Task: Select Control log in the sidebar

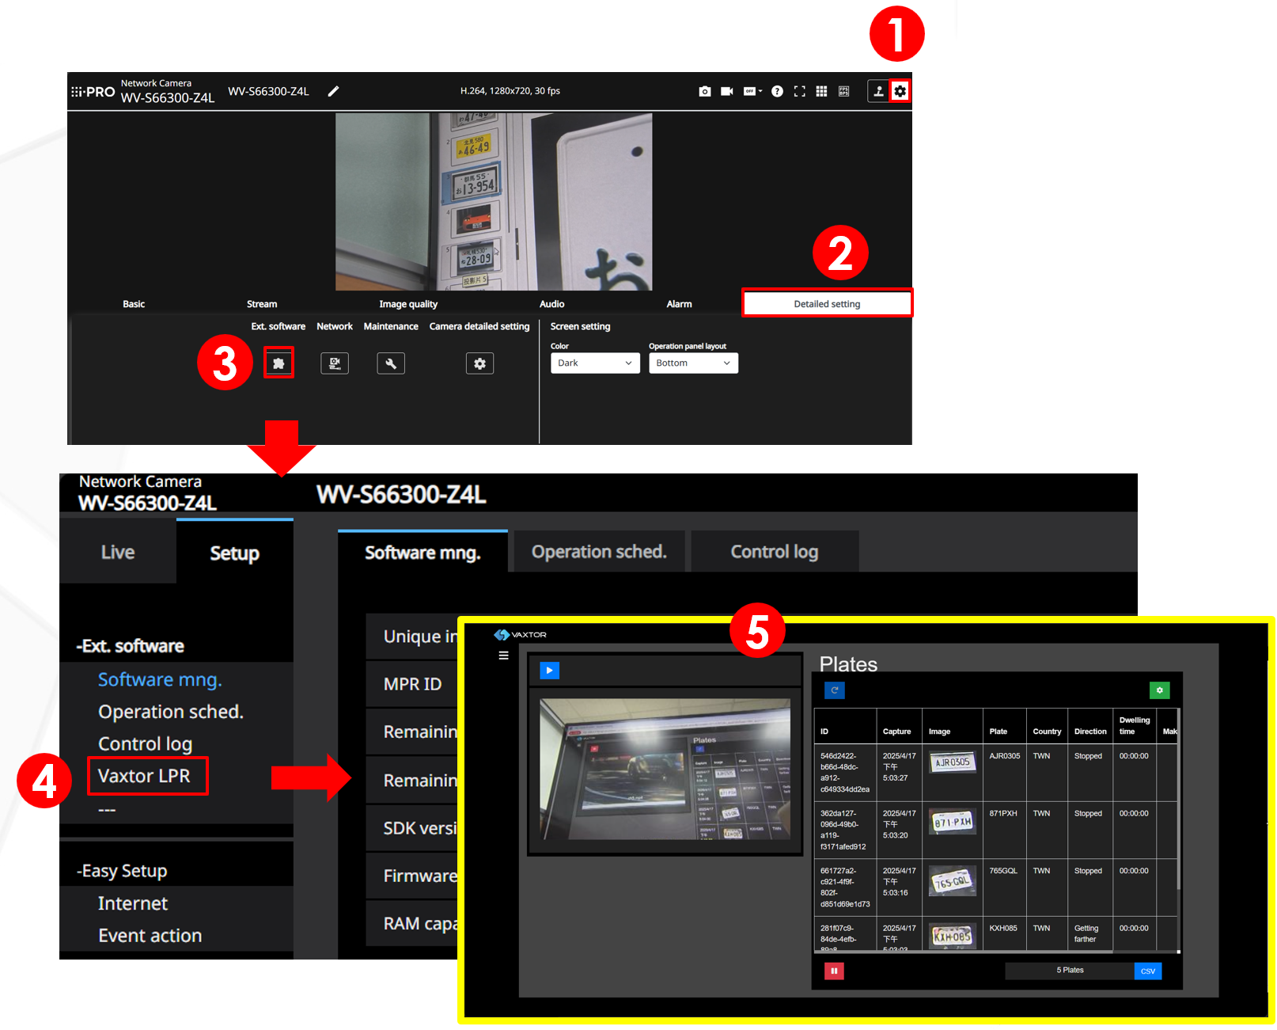Action: (146, 744)
